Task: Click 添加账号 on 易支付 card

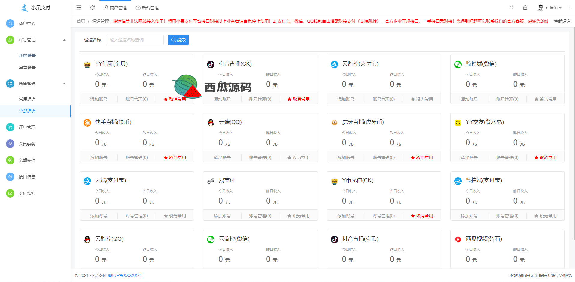Action: 222,216
